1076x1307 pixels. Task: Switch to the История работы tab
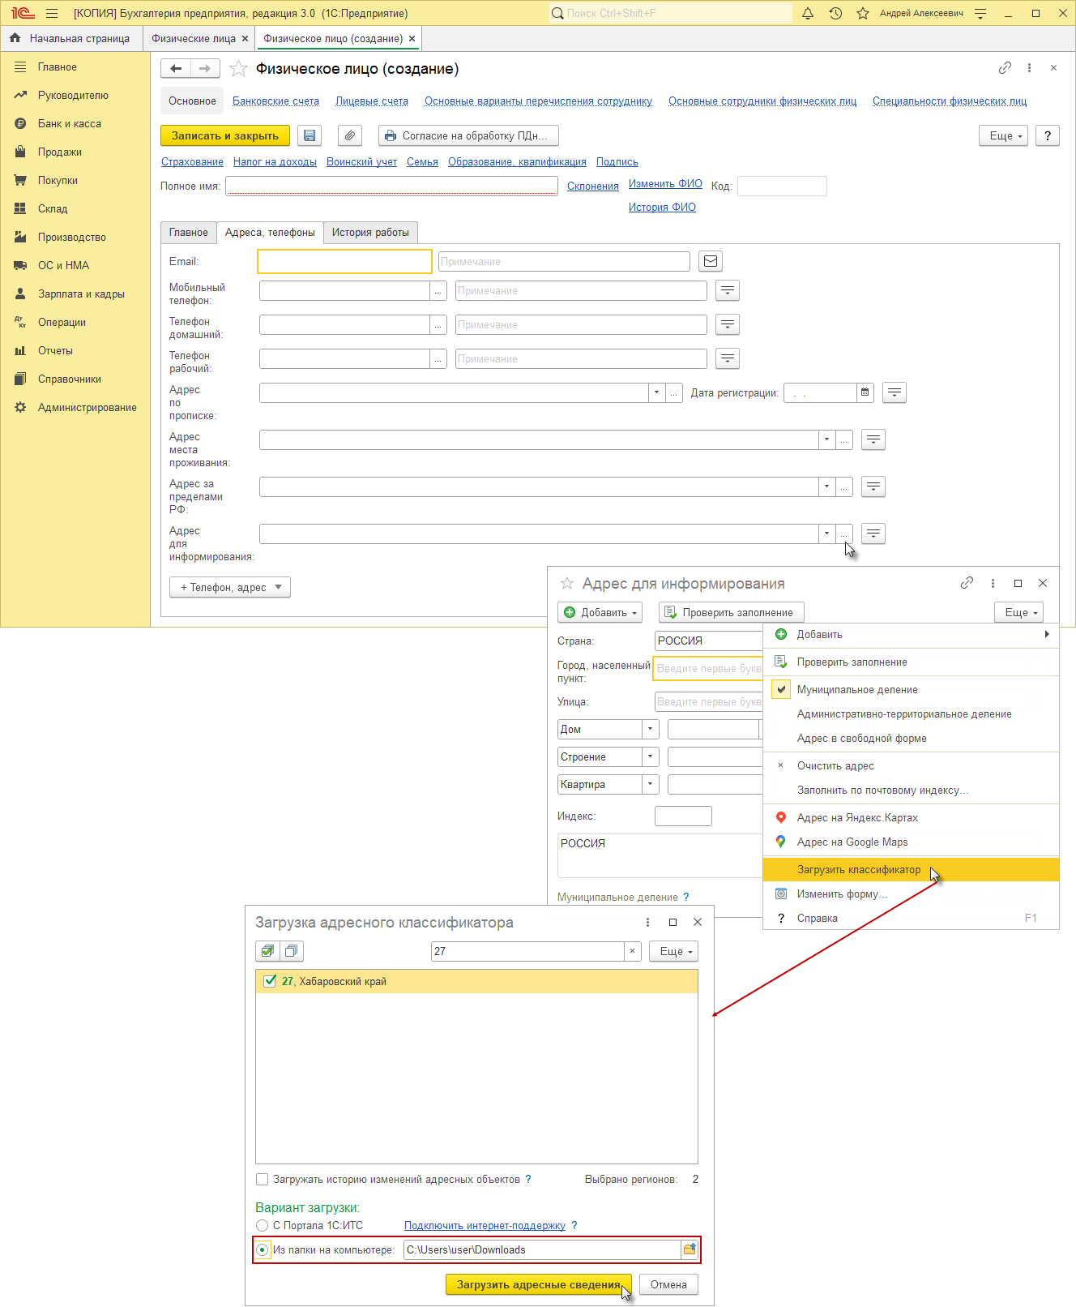(x=370, y=233)
